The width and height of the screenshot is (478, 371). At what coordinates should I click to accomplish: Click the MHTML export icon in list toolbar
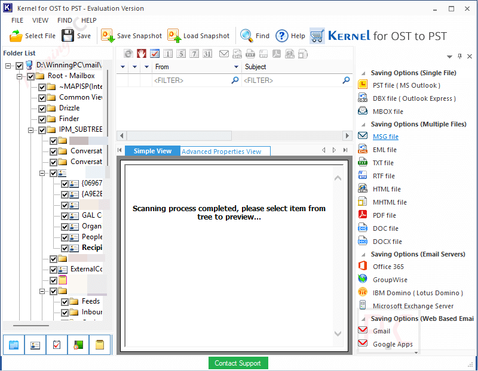303,54
